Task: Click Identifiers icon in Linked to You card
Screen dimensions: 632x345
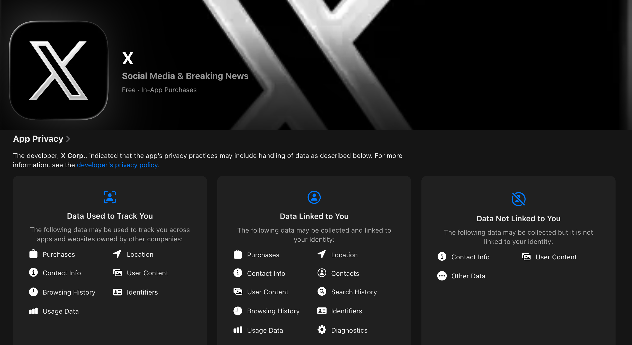Action: (x=322, y=311)
